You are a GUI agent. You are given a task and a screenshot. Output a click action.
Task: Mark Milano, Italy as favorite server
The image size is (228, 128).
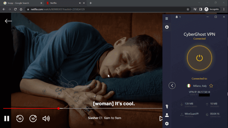click(x=211, y=86)
